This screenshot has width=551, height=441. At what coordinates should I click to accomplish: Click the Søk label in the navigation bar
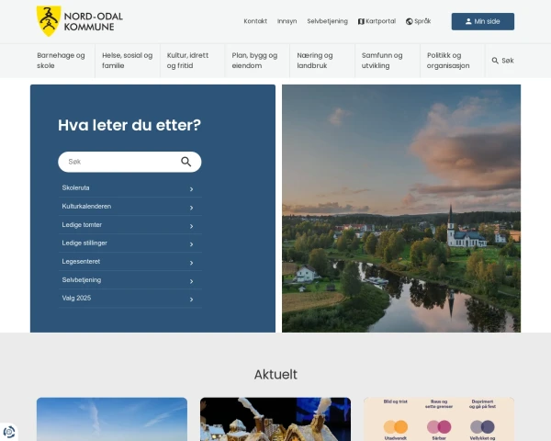coord(508,61)
